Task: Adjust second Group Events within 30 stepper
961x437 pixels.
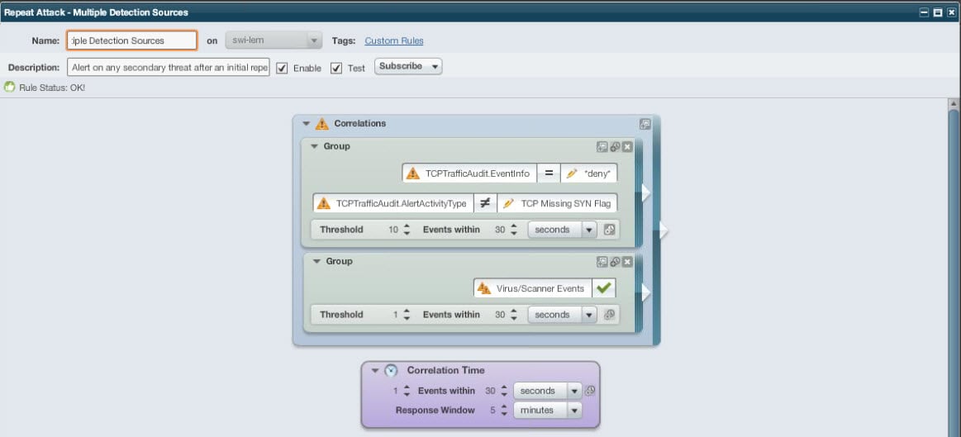Action: [x=514, y=315]
